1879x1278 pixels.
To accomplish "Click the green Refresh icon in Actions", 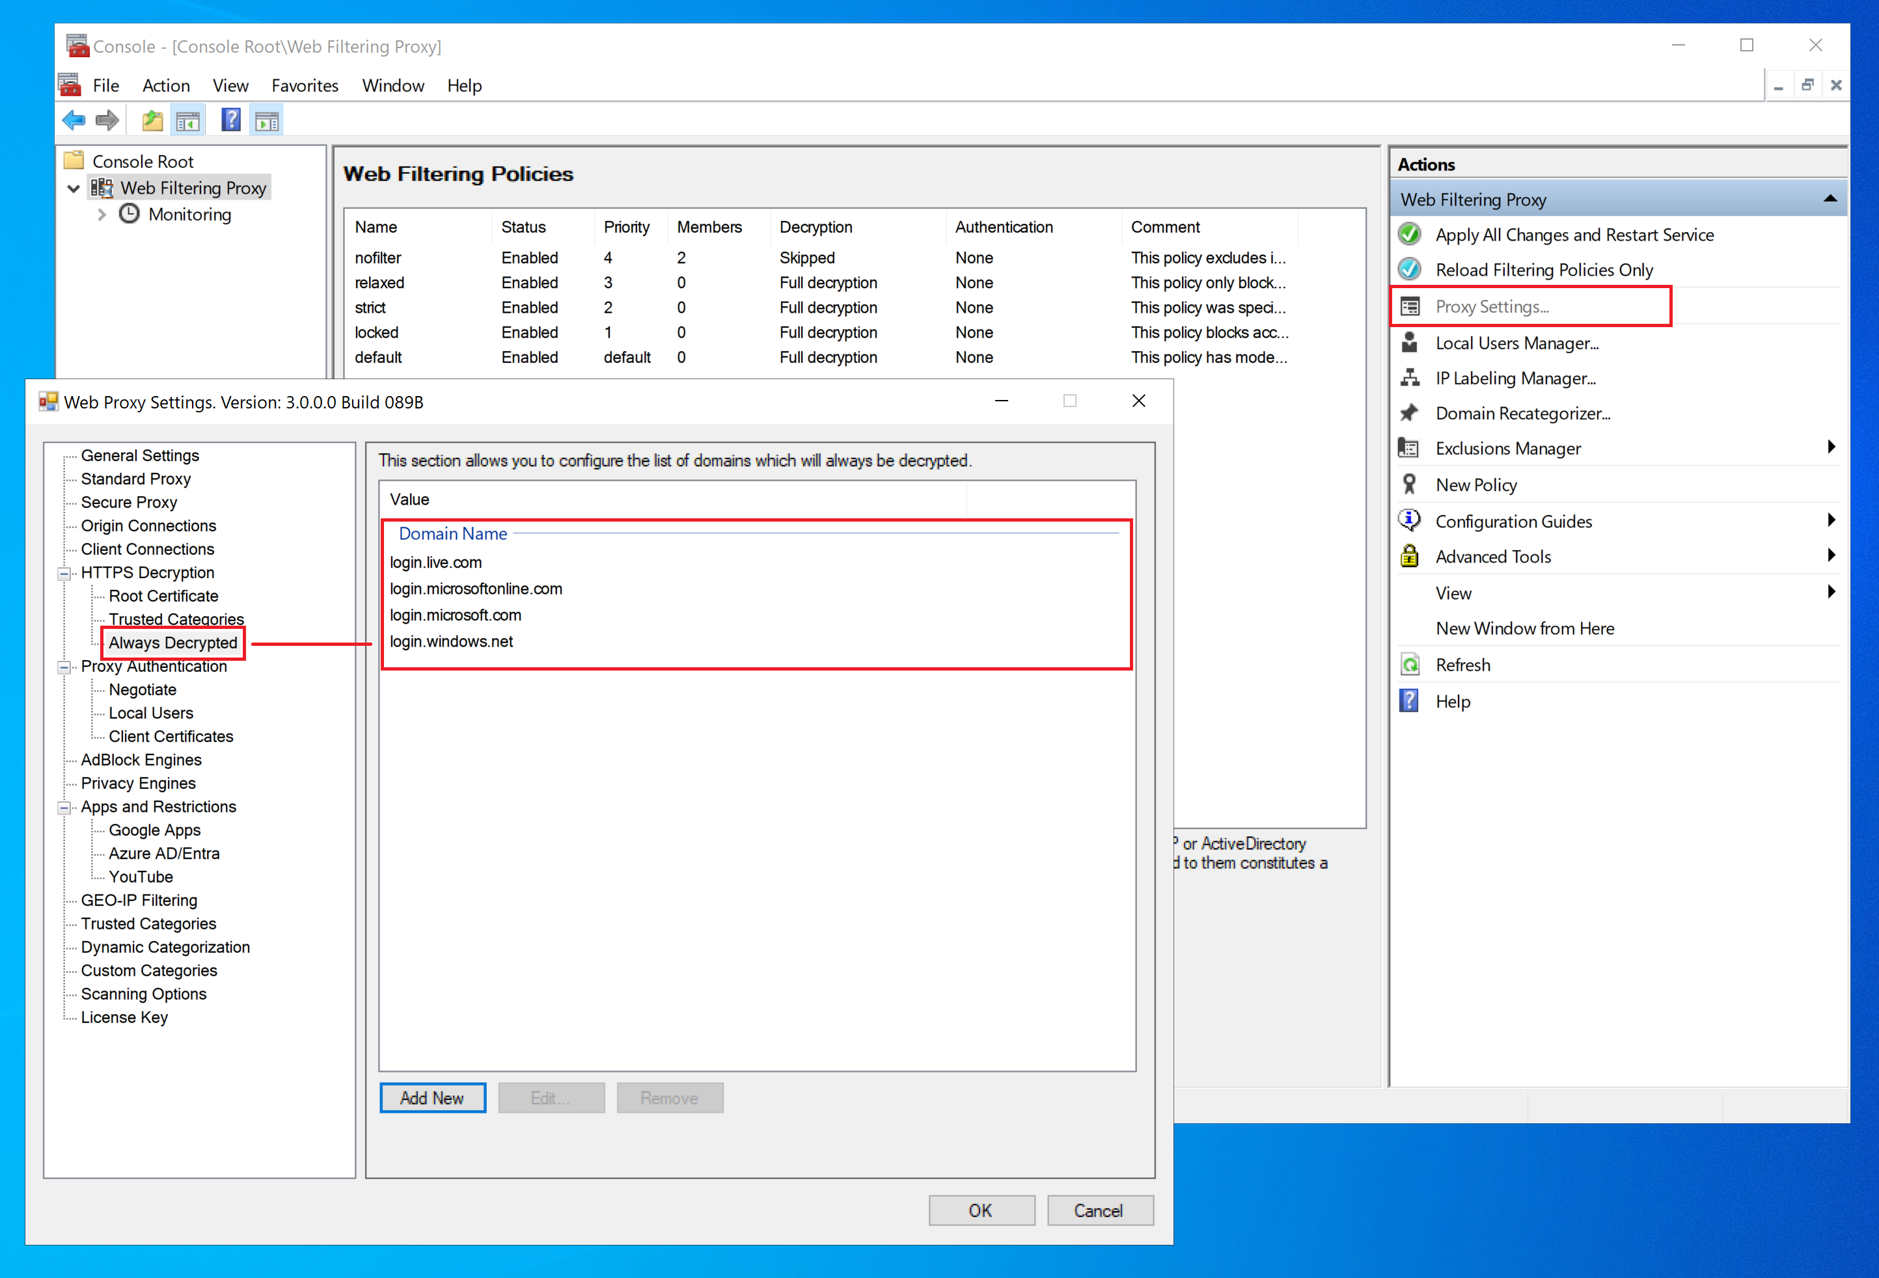I will pos(1409,664).
